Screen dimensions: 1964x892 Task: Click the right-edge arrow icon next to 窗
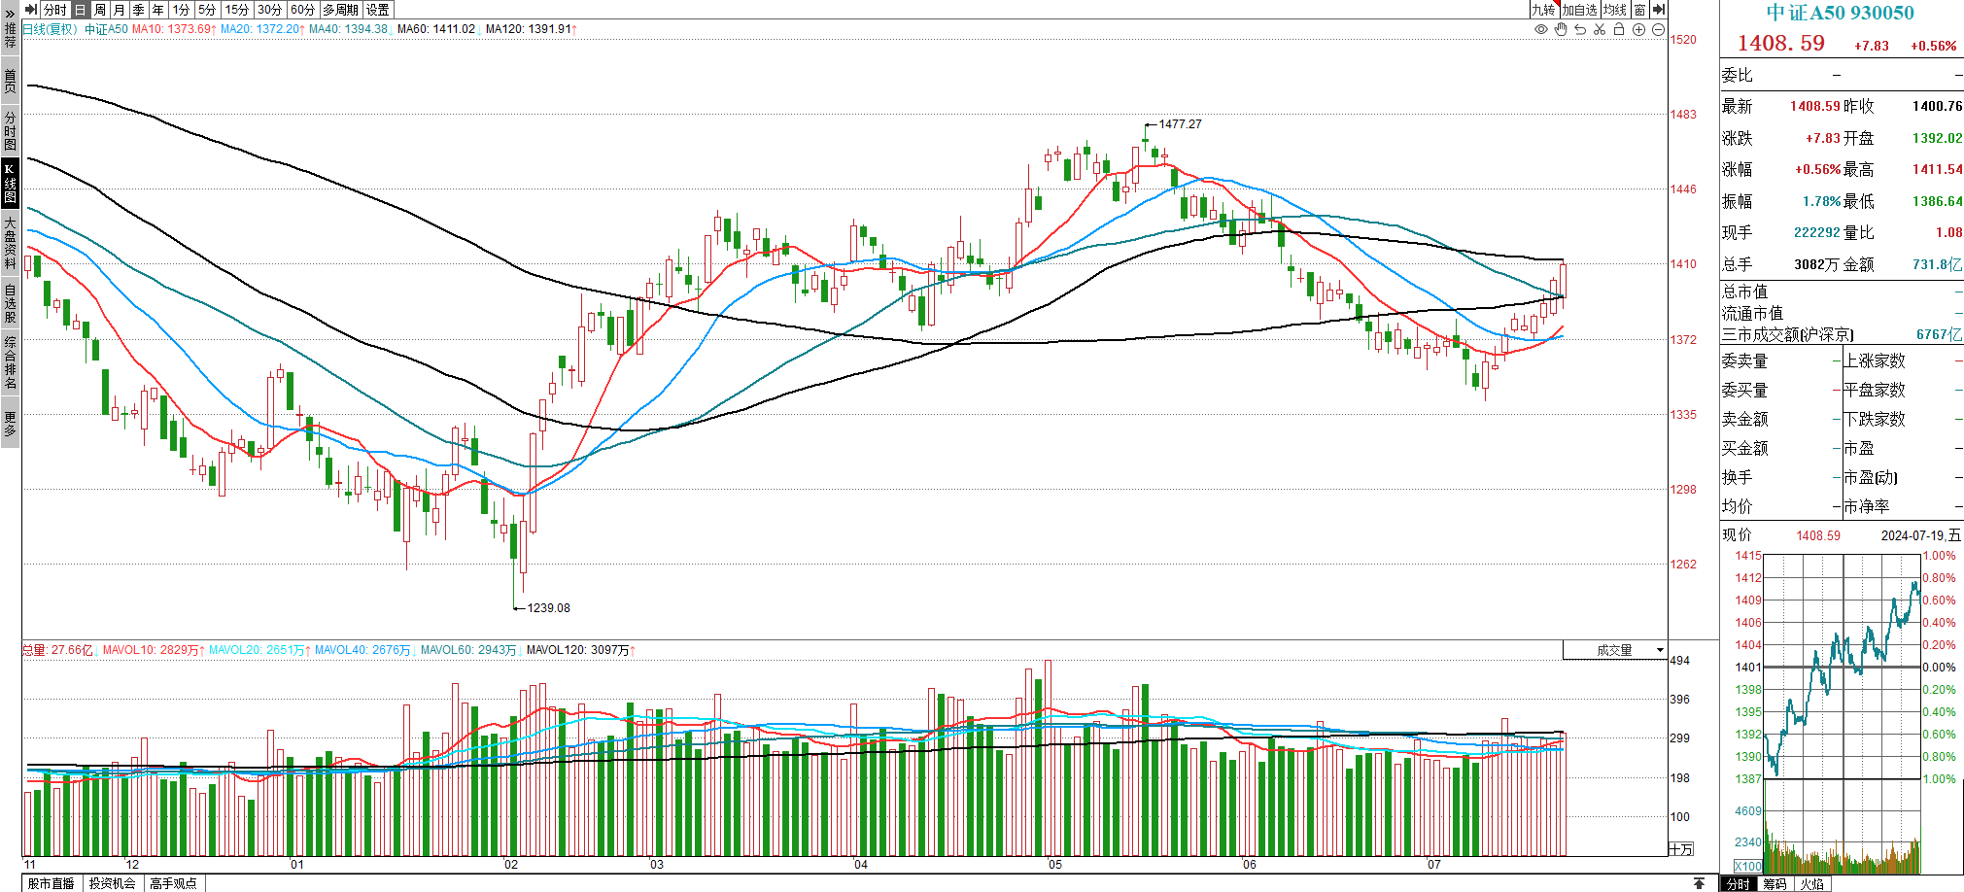point(1659,10)
